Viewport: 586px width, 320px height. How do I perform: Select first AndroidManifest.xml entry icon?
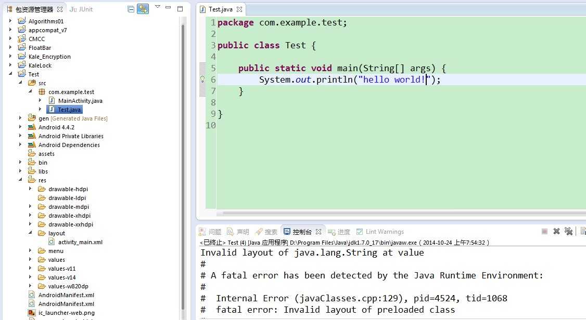coord(32,295)
